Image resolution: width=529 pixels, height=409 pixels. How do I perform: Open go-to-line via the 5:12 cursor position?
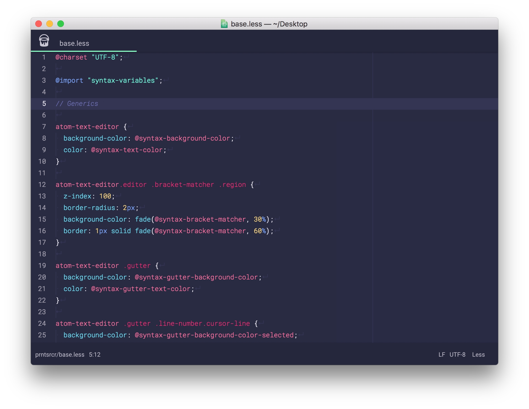click(x=95, y=355)
